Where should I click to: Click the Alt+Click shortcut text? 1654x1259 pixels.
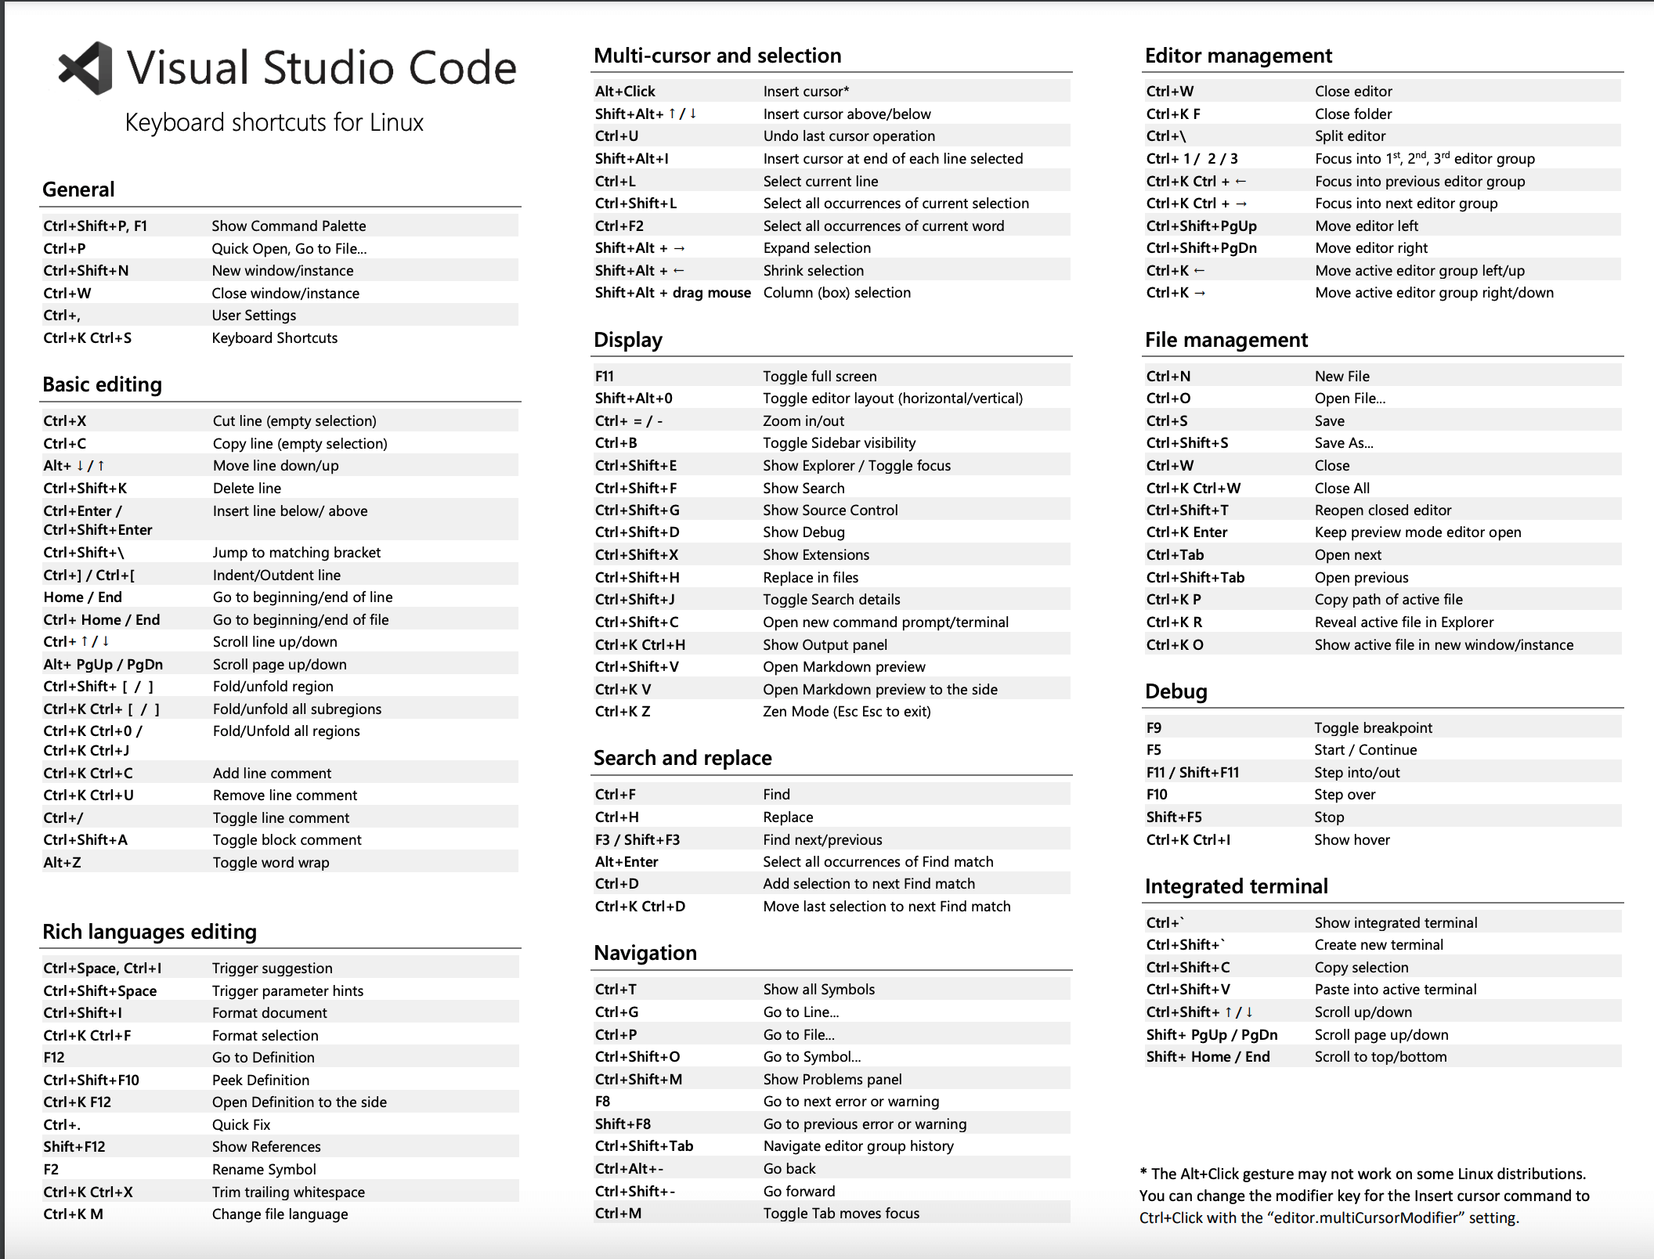pos(625,92)
